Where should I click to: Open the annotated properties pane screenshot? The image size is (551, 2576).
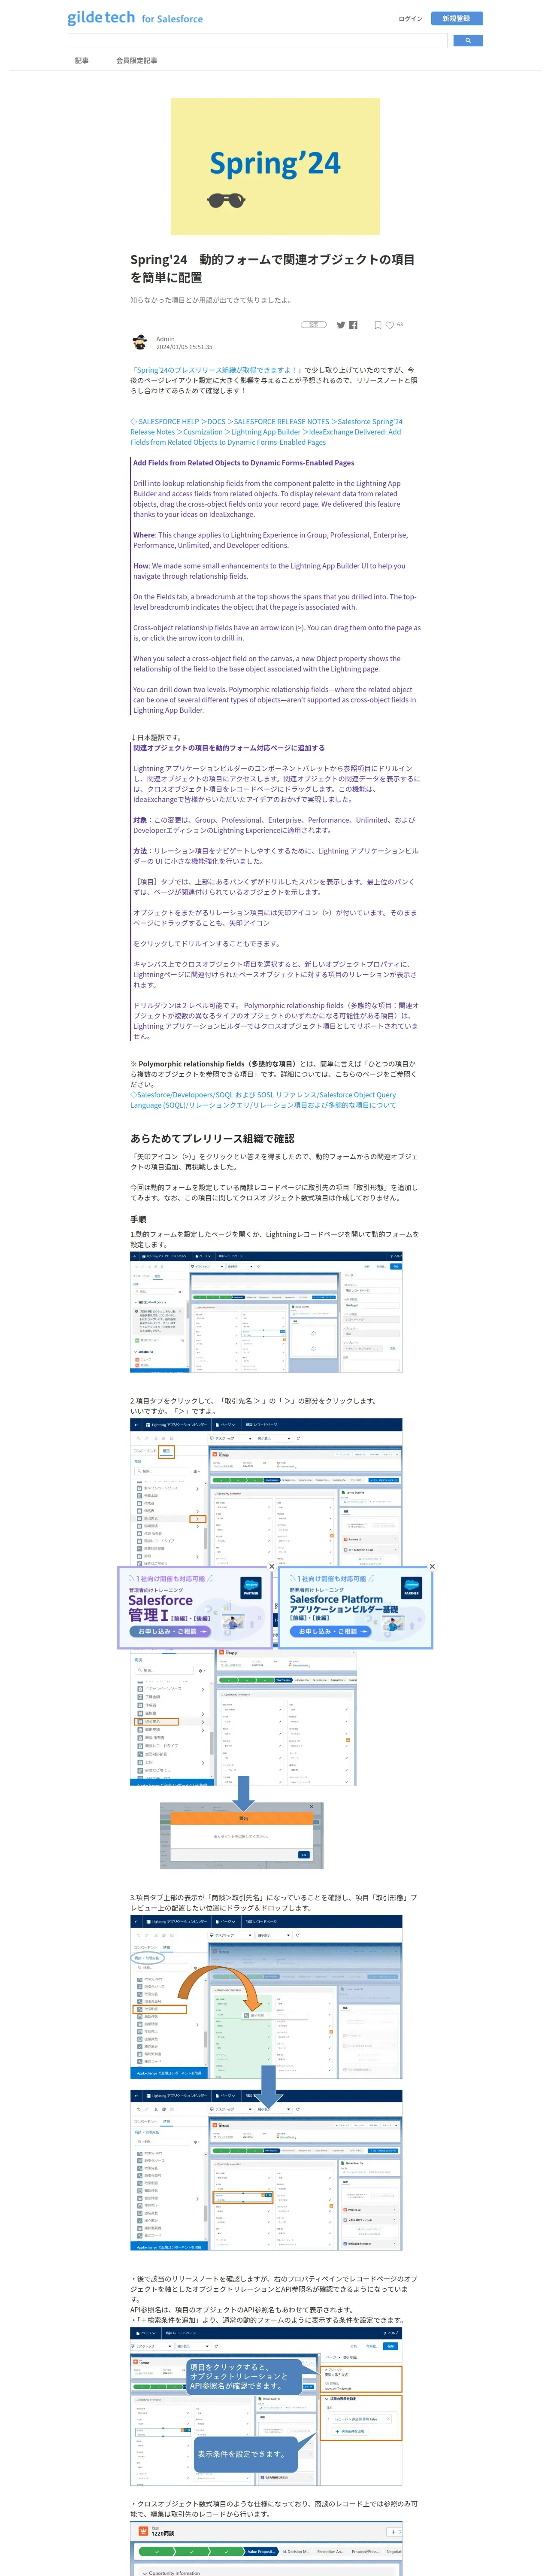(x=266, y=2405)
